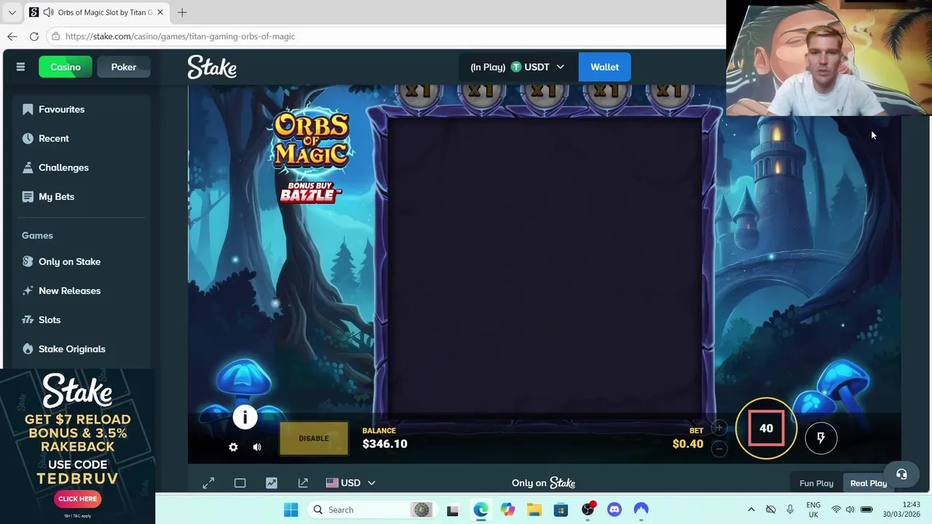932x524 pixels.
Task: Click 'CLICK HERE' on Stake promo banner
Action: (77, 499)
